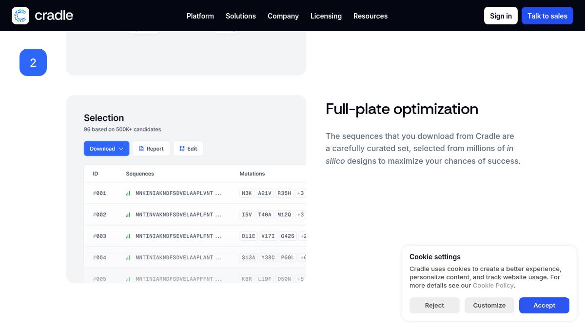The height and width of the screenshot is (329, 585).
Task: Open the Cookie Policy link
Action: (x=493, y=286)
